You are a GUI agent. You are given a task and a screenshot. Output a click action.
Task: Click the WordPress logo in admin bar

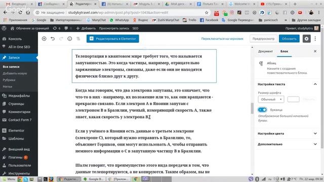coord(4,28)
